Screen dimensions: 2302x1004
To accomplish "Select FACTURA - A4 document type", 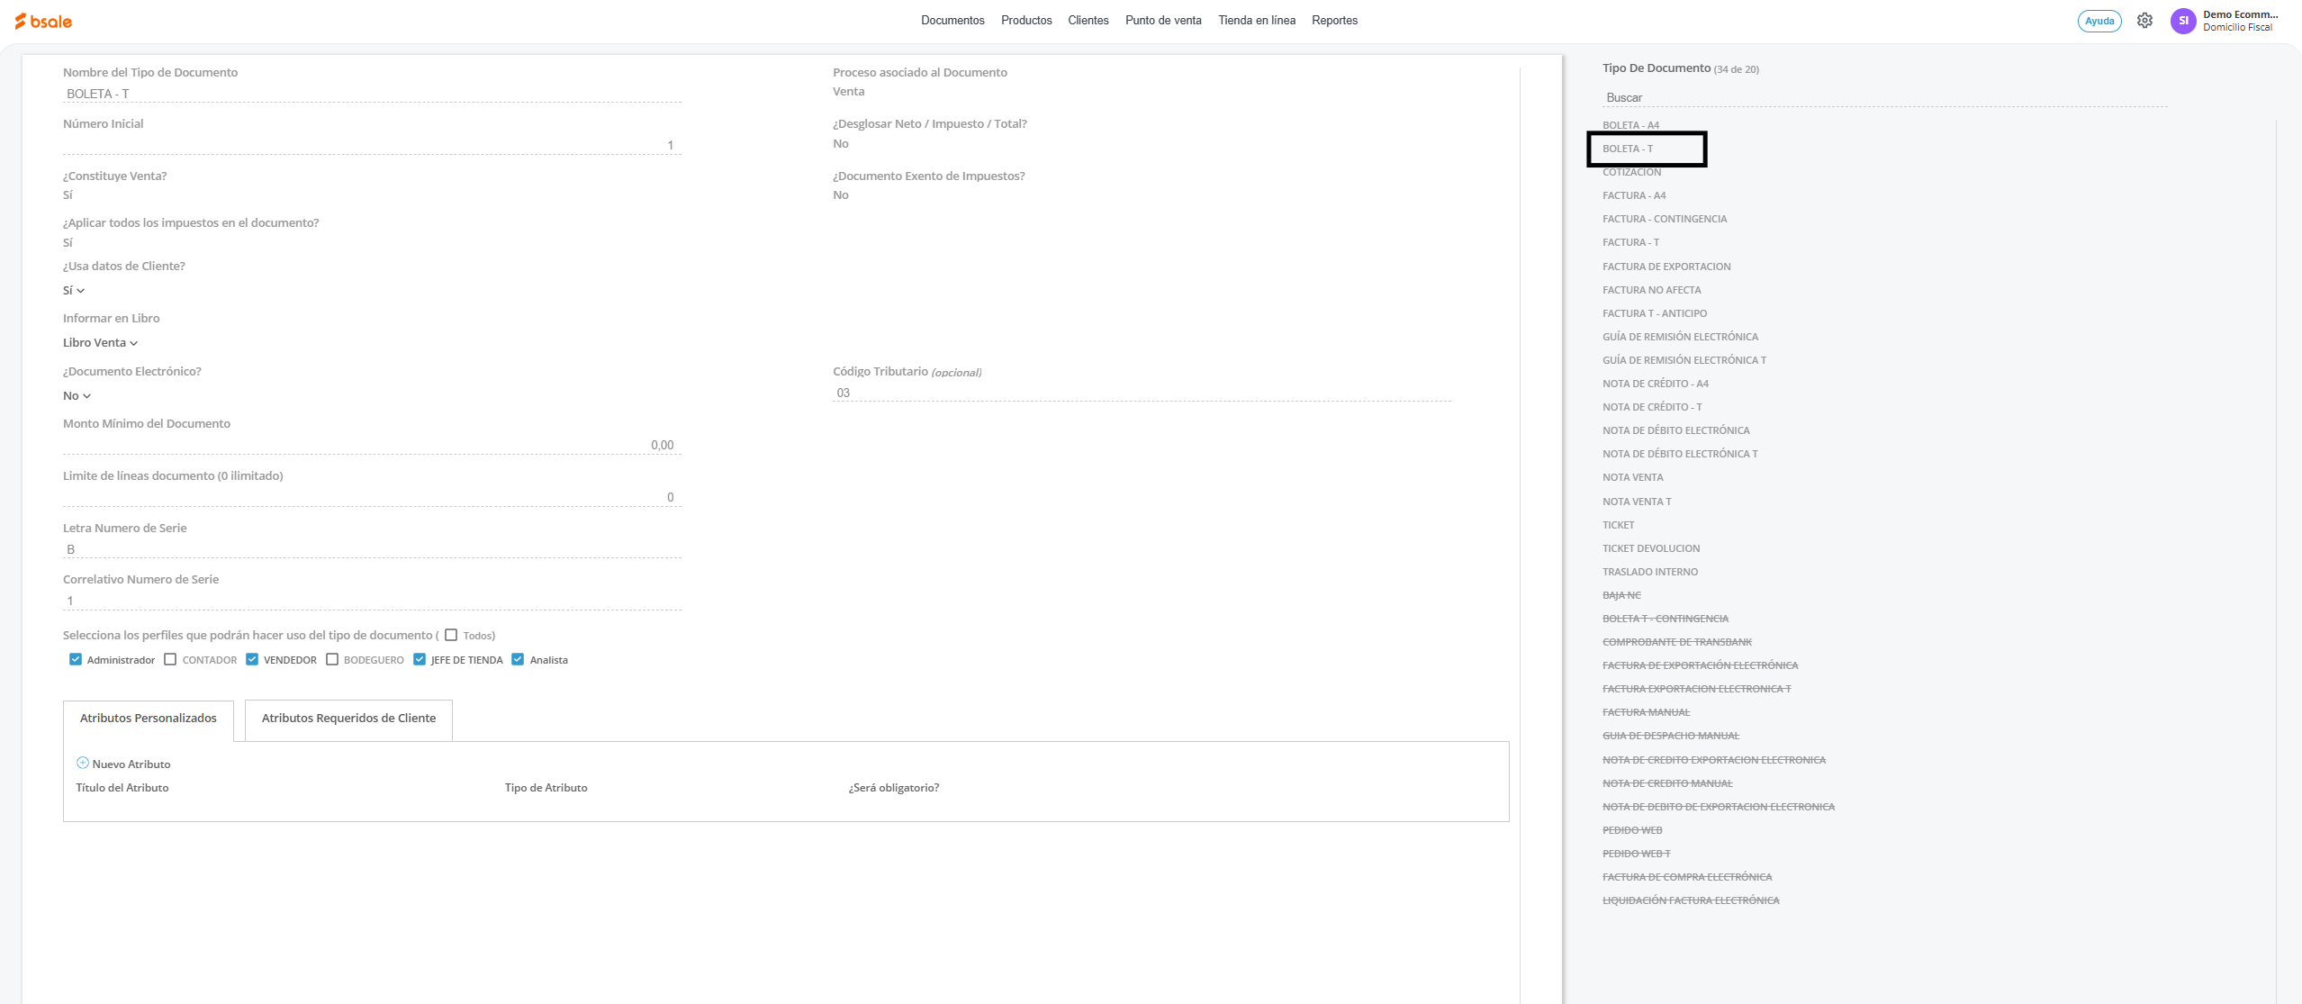I will coord(1633,195).
